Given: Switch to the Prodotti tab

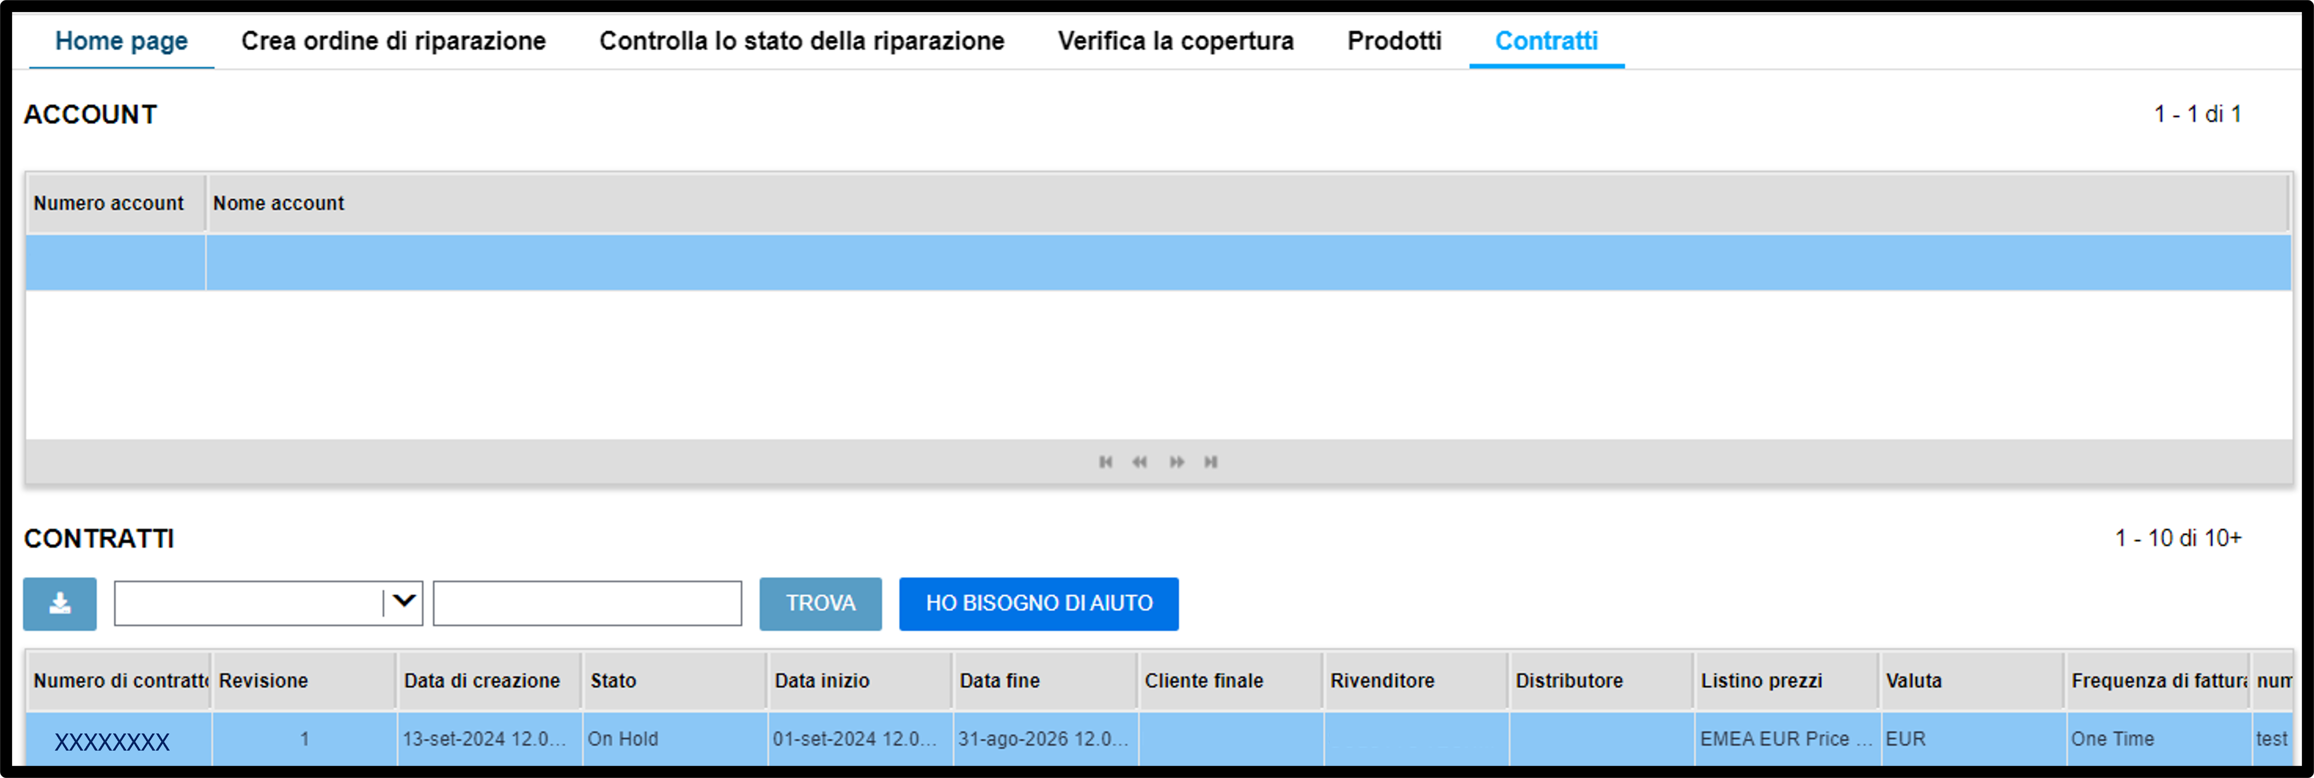Looking at the screenshot, I should coord(1394,41).
